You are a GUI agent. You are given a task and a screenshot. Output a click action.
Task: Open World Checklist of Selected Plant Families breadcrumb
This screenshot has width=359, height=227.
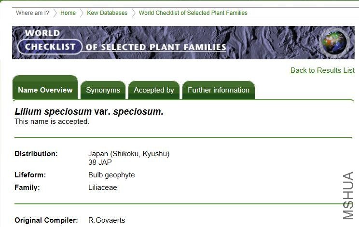click(x=193, y=13)
